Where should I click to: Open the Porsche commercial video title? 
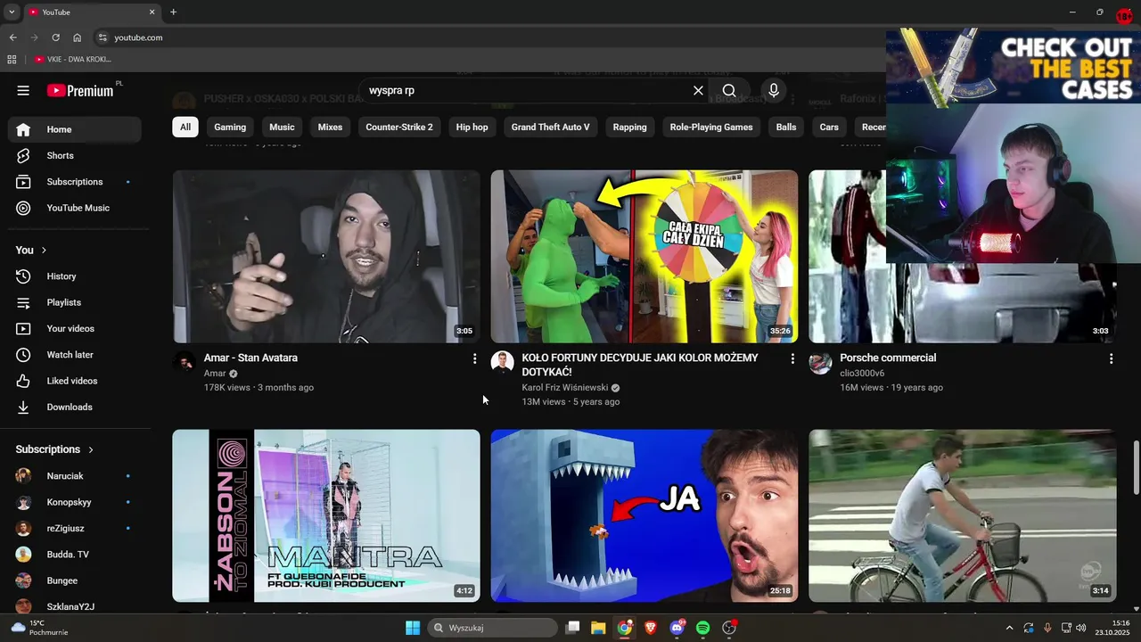888,358
